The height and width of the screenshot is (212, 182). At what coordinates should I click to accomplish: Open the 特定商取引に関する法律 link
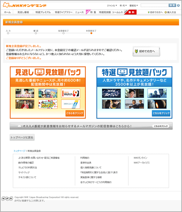pos(99,172)
